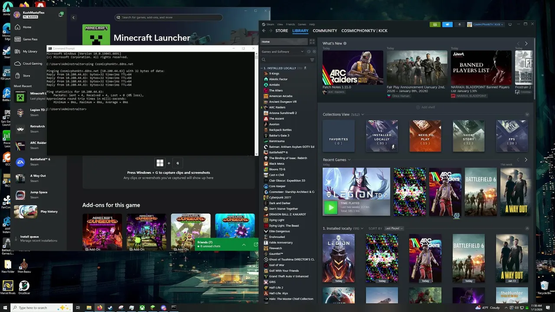This screenshot has width=555, height=312.
Task: Focus the Xbox games search field
Action: (169, 17)
